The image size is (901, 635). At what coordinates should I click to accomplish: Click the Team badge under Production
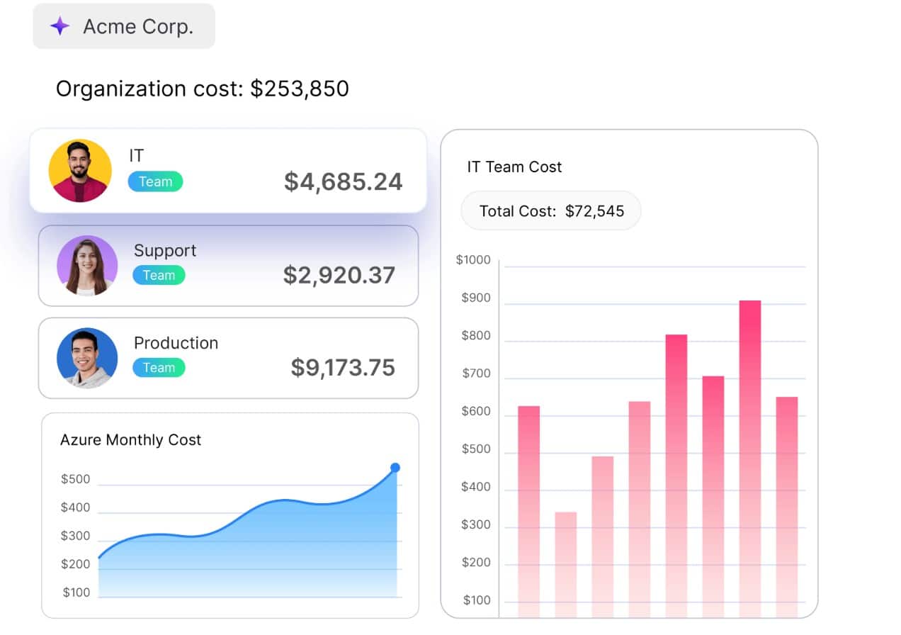[159, 368]
